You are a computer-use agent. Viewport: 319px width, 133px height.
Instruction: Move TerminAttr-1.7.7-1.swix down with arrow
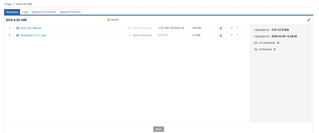pos(237,35)
